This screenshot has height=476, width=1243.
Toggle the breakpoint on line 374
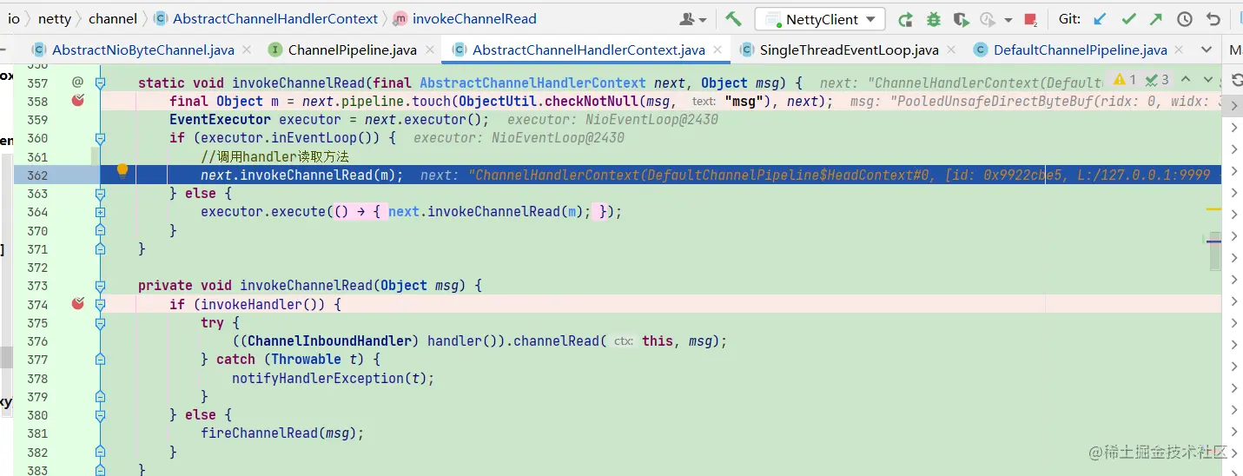click(78, 303)
